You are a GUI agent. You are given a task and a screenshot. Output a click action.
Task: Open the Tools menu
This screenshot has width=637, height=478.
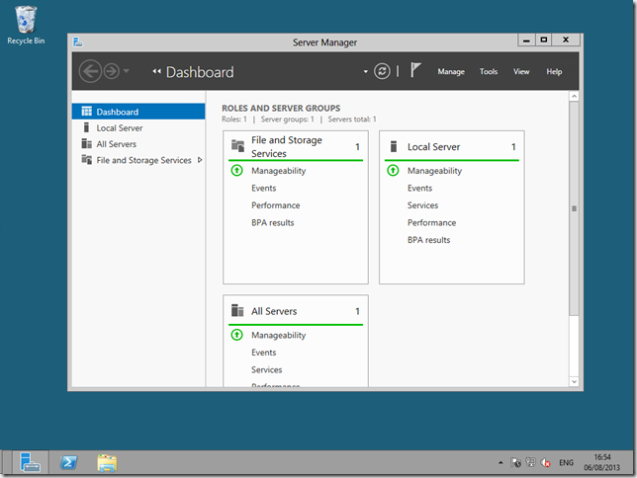pos(489,72)
